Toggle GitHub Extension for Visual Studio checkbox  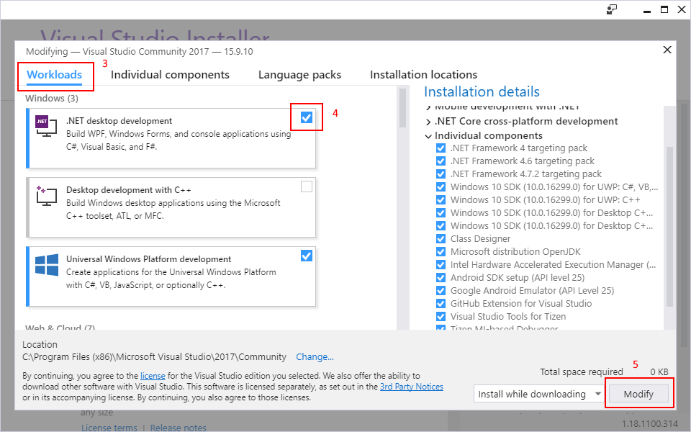tap(441, 304)
